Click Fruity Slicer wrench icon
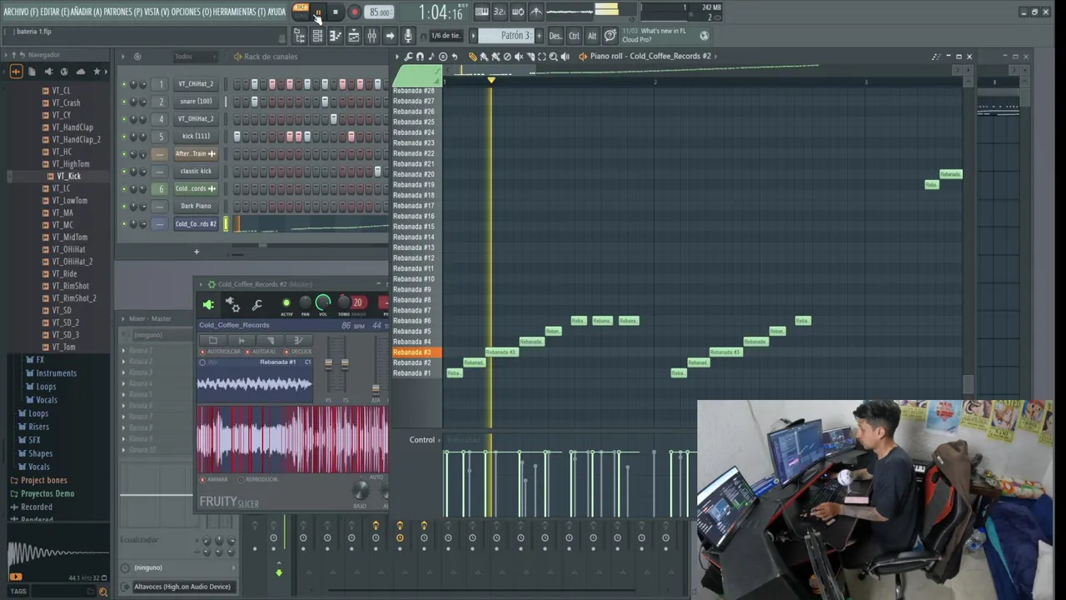Viewport: 1066px width, 600px height. point(257,305)
